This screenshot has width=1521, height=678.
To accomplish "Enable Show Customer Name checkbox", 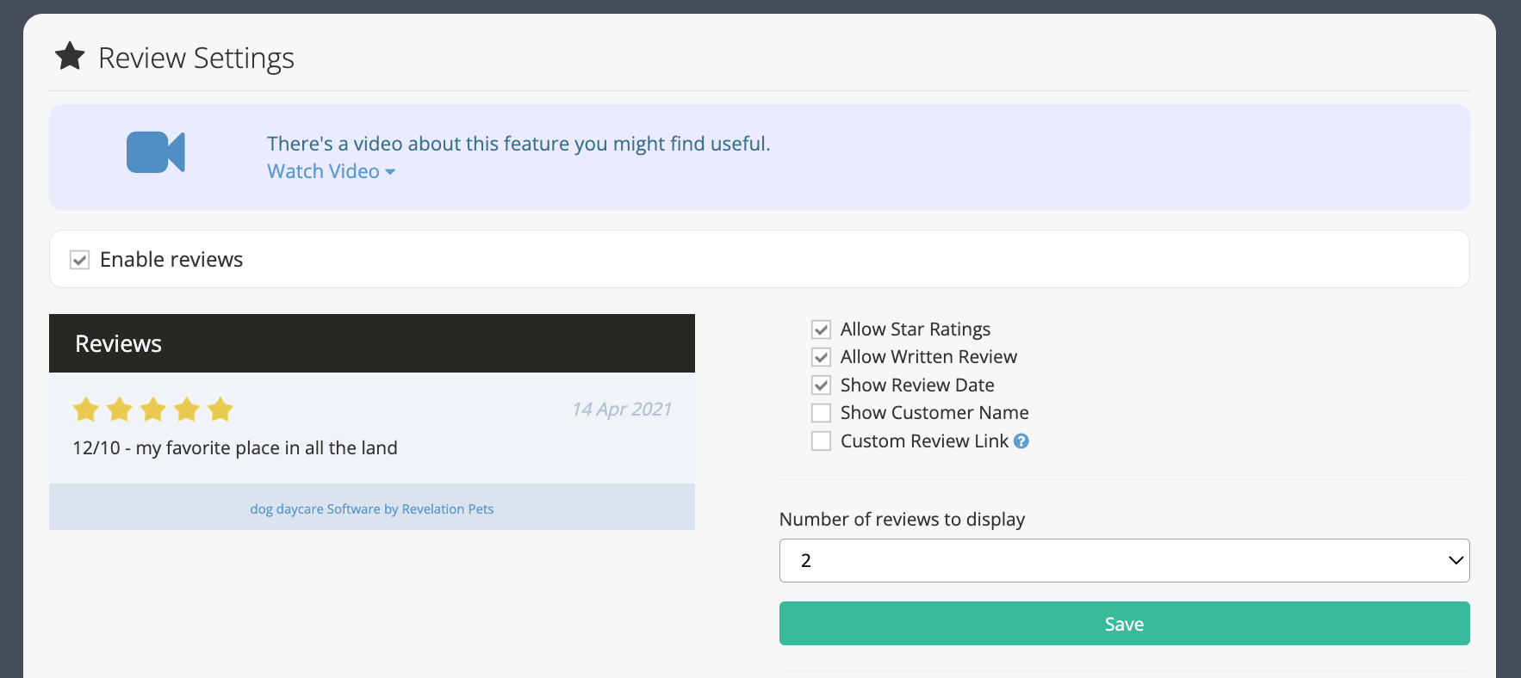I will tap(822, 413).
